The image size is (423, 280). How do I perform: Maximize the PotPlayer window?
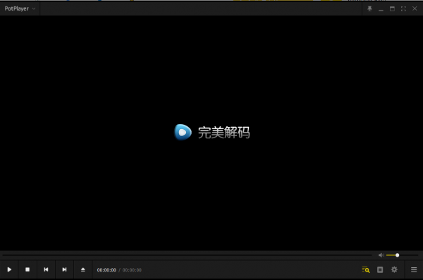[392, 9]
